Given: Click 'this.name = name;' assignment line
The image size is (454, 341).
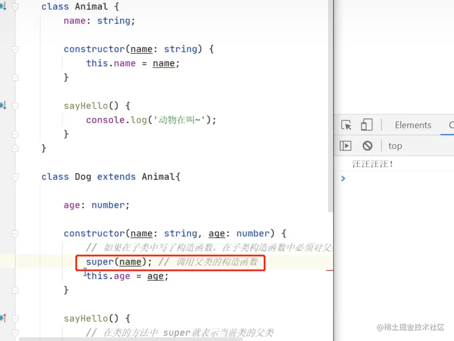Looking at the screenshot, I should tap(133, 63).
